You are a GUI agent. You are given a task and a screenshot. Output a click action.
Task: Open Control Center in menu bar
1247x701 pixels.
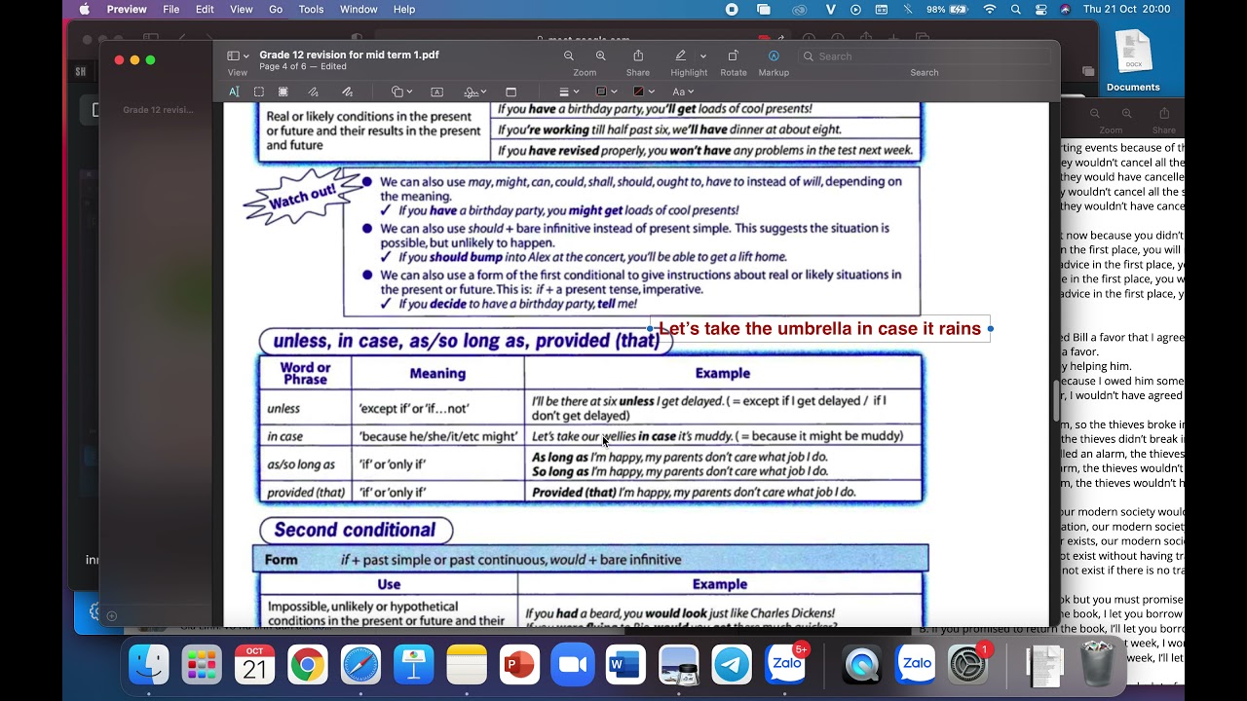point(1041,9)
